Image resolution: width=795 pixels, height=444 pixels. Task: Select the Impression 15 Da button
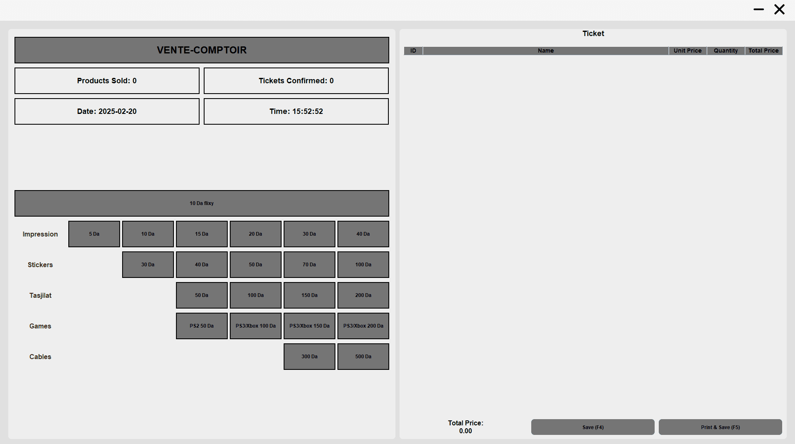pyautogui.click(x=202, y=234)
